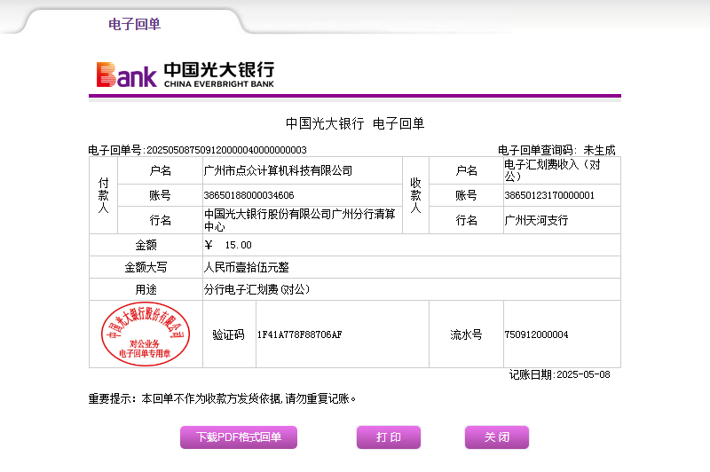Click the booking date 2025-05-08
Image resolution: width=710 pixels, height=472 pixels.
click(x=583, y=374)
